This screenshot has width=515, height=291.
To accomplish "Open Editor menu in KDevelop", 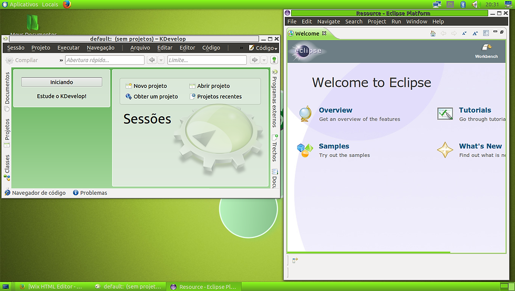I will pos(187,48).
